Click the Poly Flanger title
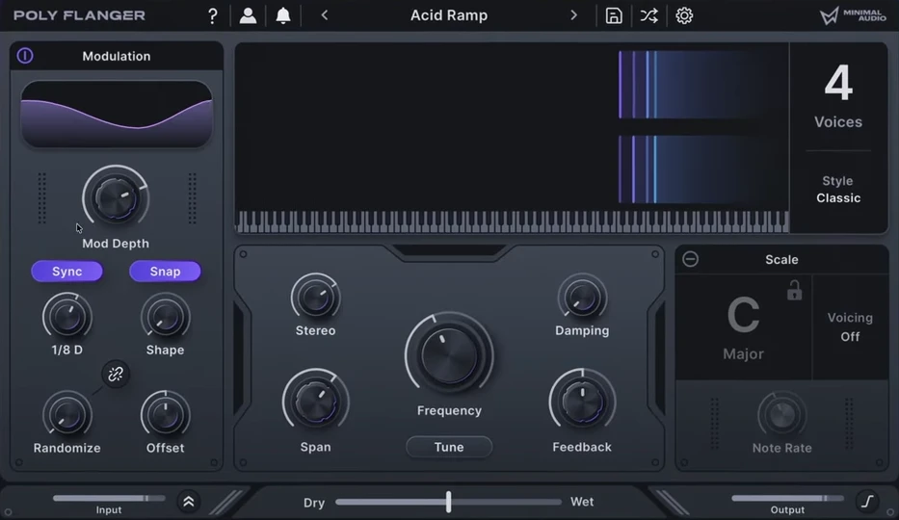The image size is (899, 520). click(79, 15)
